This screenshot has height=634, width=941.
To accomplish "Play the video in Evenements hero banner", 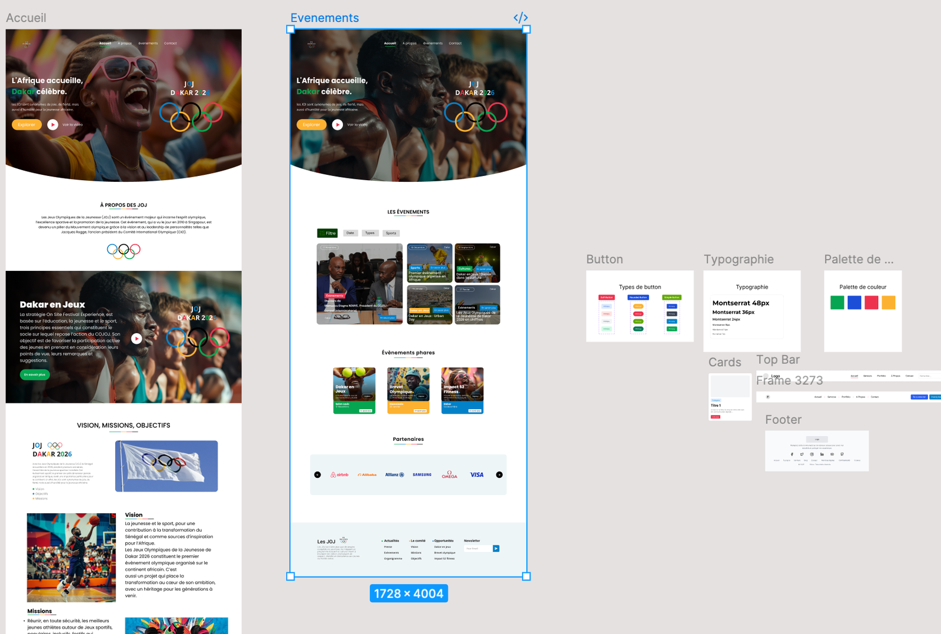I will pyautogui.click(x=338, y=124).
